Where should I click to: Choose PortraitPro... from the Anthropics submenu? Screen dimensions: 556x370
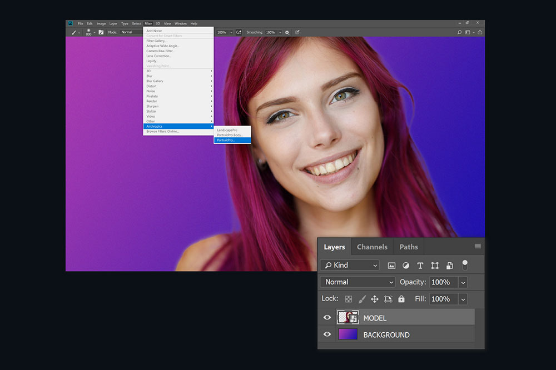226,140
